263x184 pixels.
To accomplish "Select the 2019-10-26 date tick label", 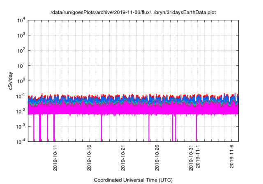I will point(157,158).
